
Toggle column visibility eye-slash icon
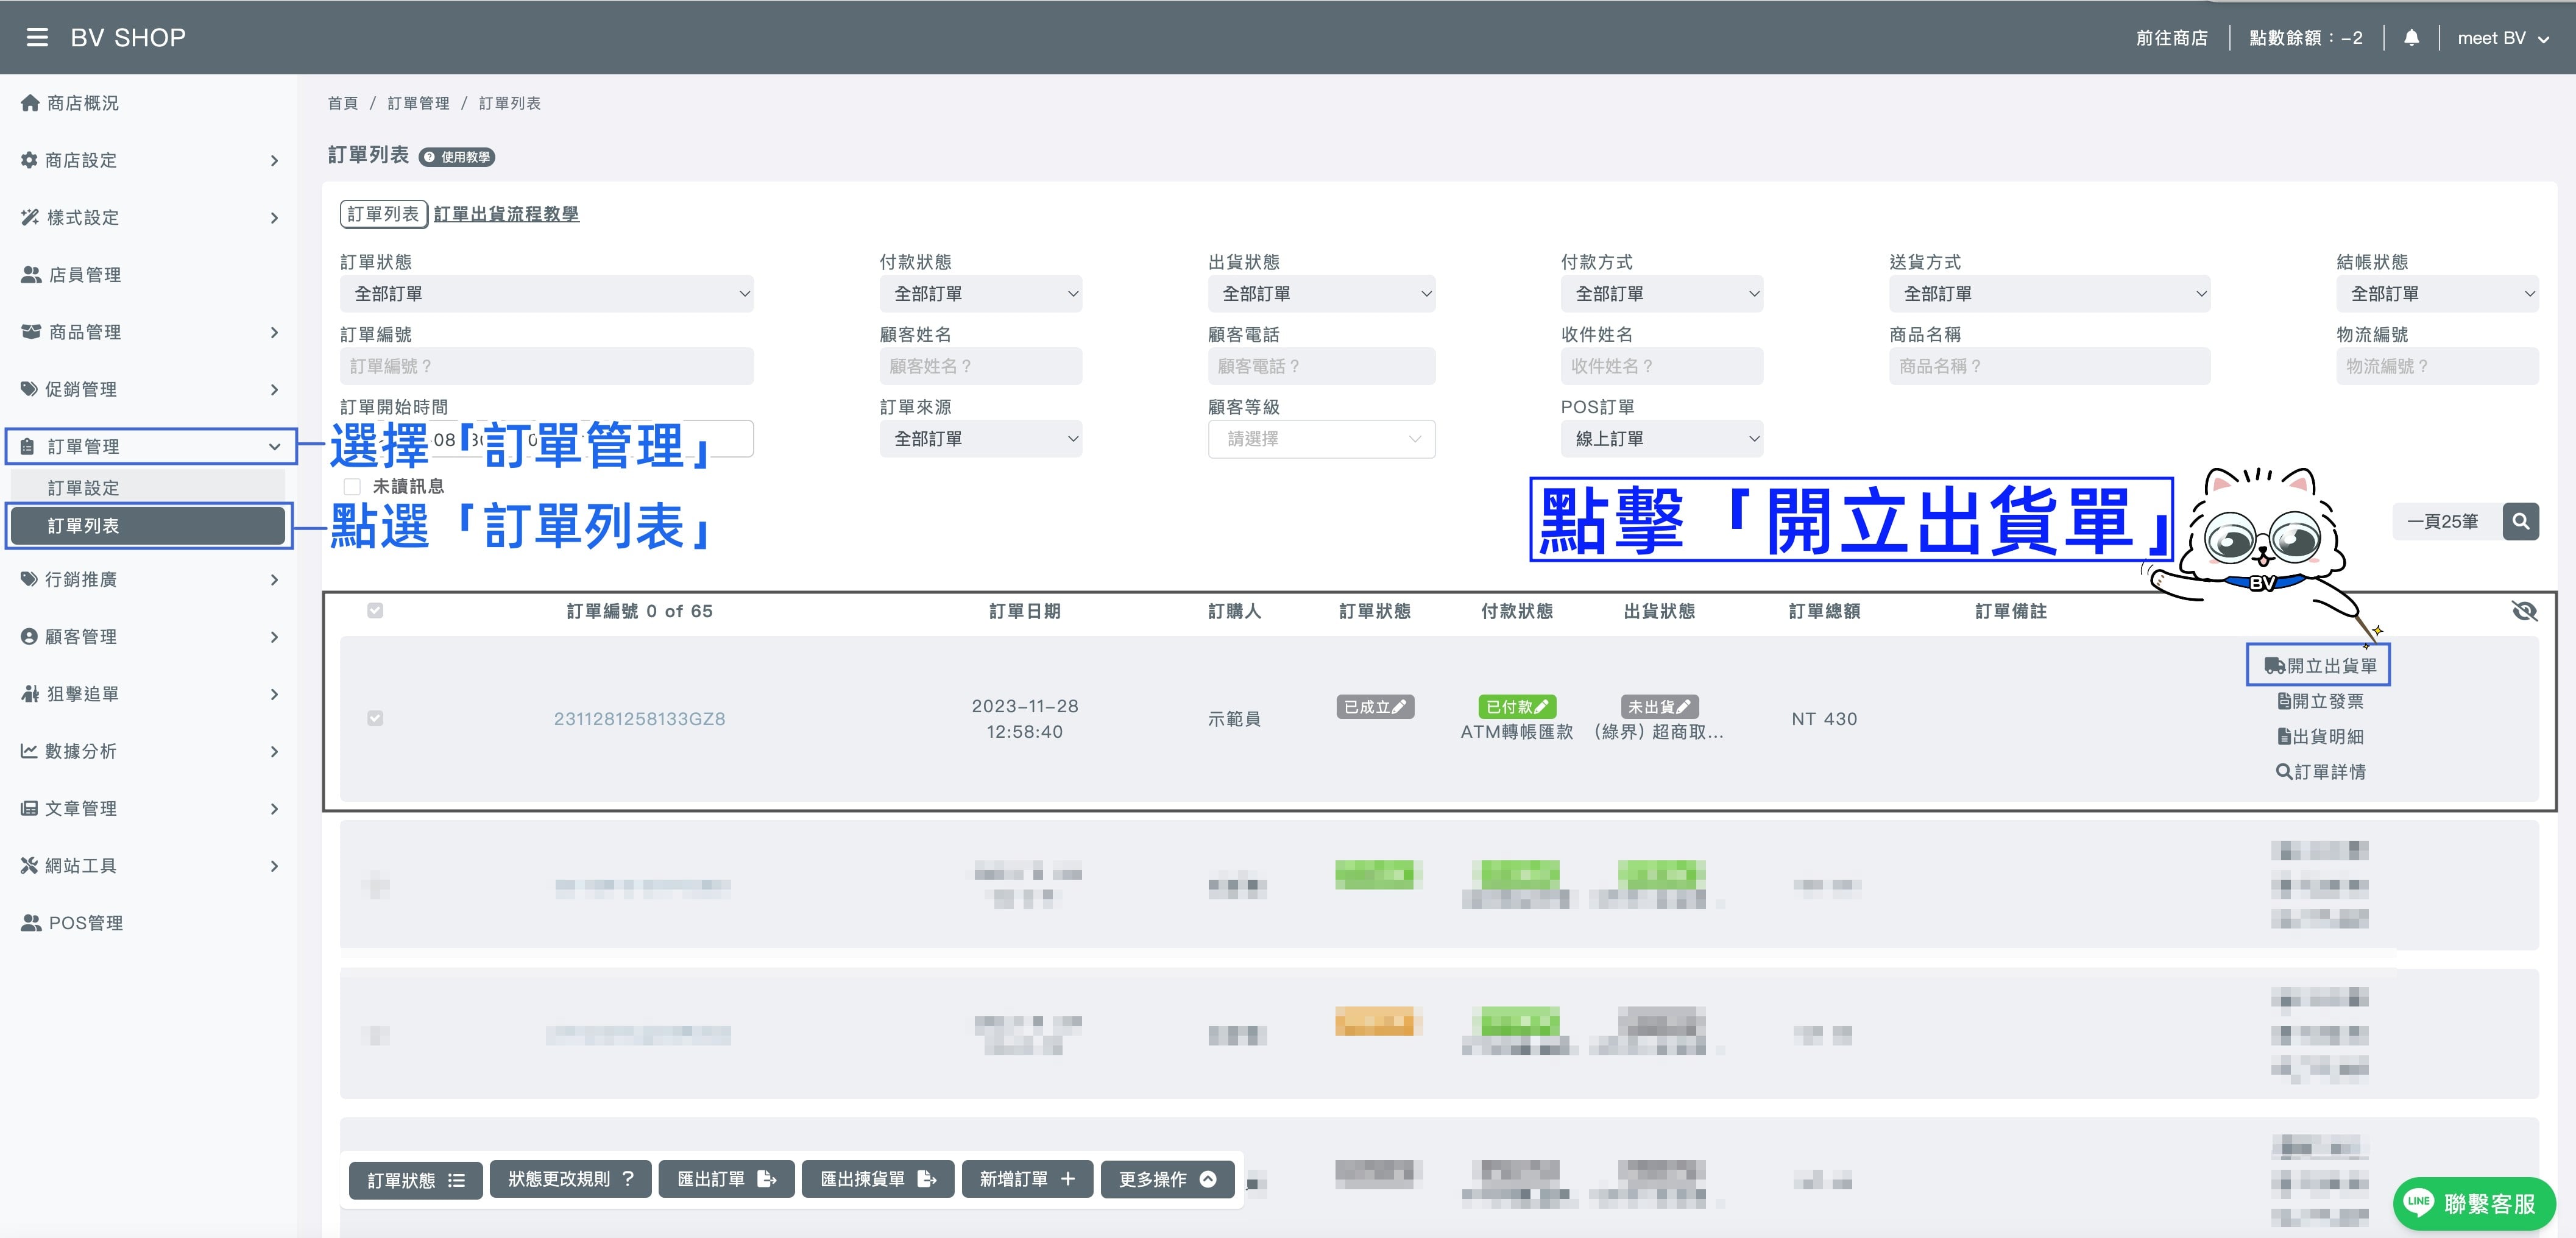[2524, 611]
